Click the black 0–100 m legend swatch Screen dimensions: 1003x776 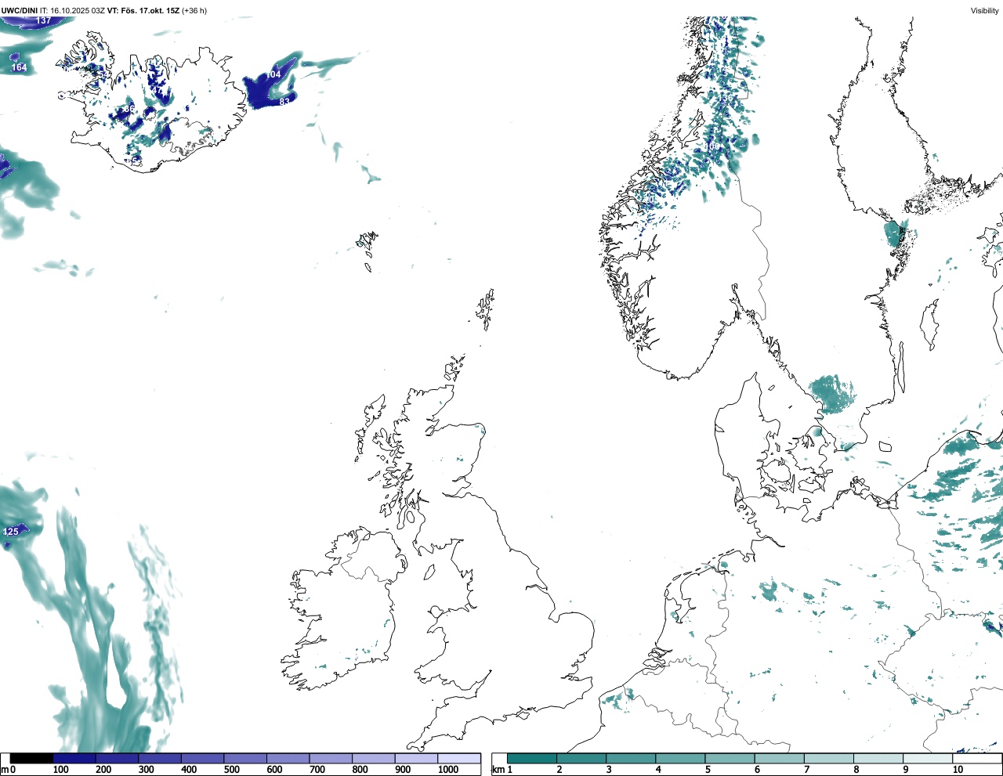tap(31, 759)
